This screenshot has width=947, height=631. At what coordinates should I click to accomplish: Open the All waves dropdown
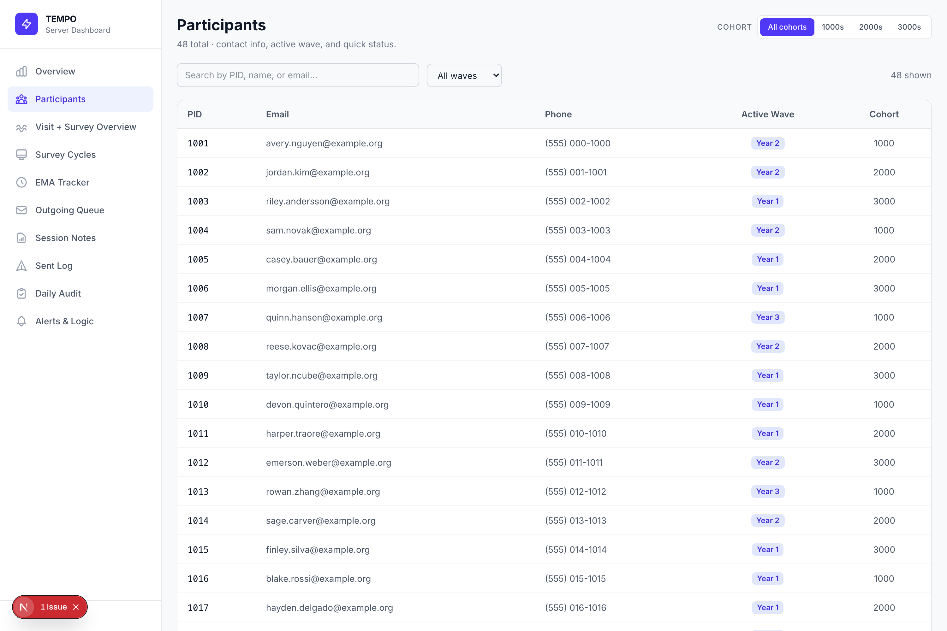464,75
